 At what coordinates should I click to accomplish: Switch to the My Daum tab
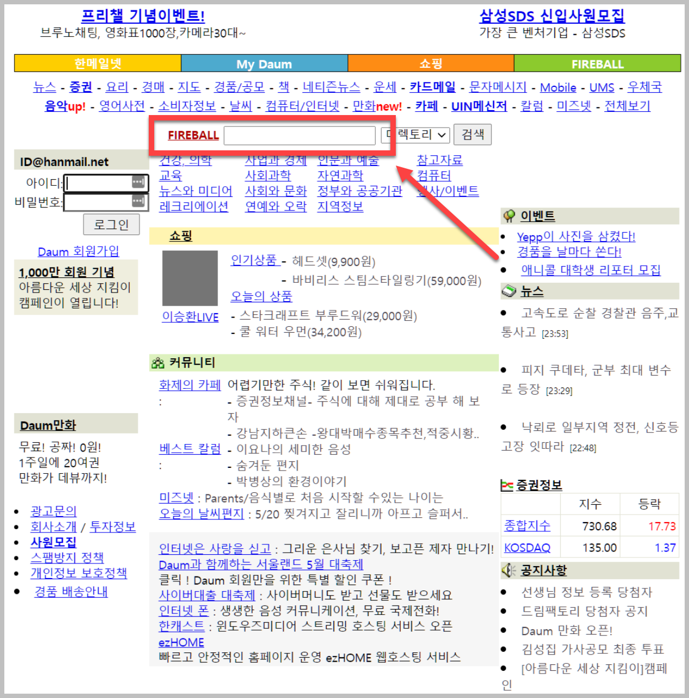coord(264,63)
